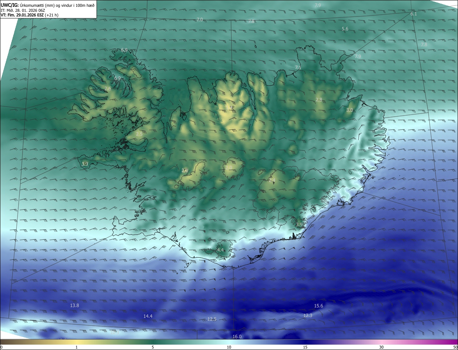Click the 12.3 value label on the map

tap(308, 315)
